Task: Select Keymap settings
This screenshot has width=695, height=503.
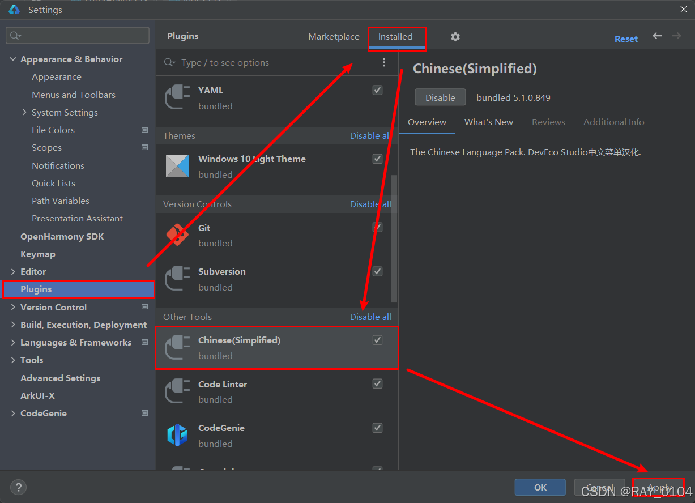Action: 38,254
